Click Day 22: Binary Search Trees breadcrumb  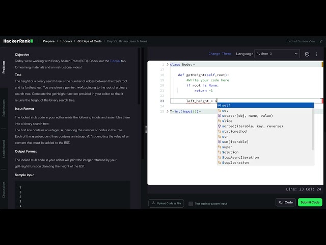pos(127,41)
